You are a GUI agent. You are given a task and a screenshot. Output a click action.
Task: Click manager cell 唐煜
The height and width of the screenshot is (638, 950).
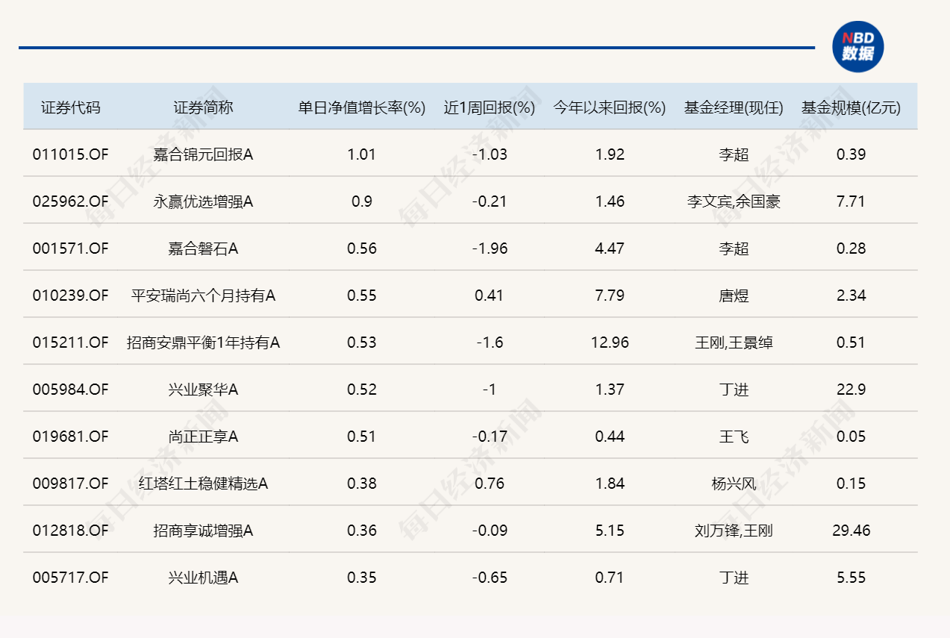click(x=734, y=295)
